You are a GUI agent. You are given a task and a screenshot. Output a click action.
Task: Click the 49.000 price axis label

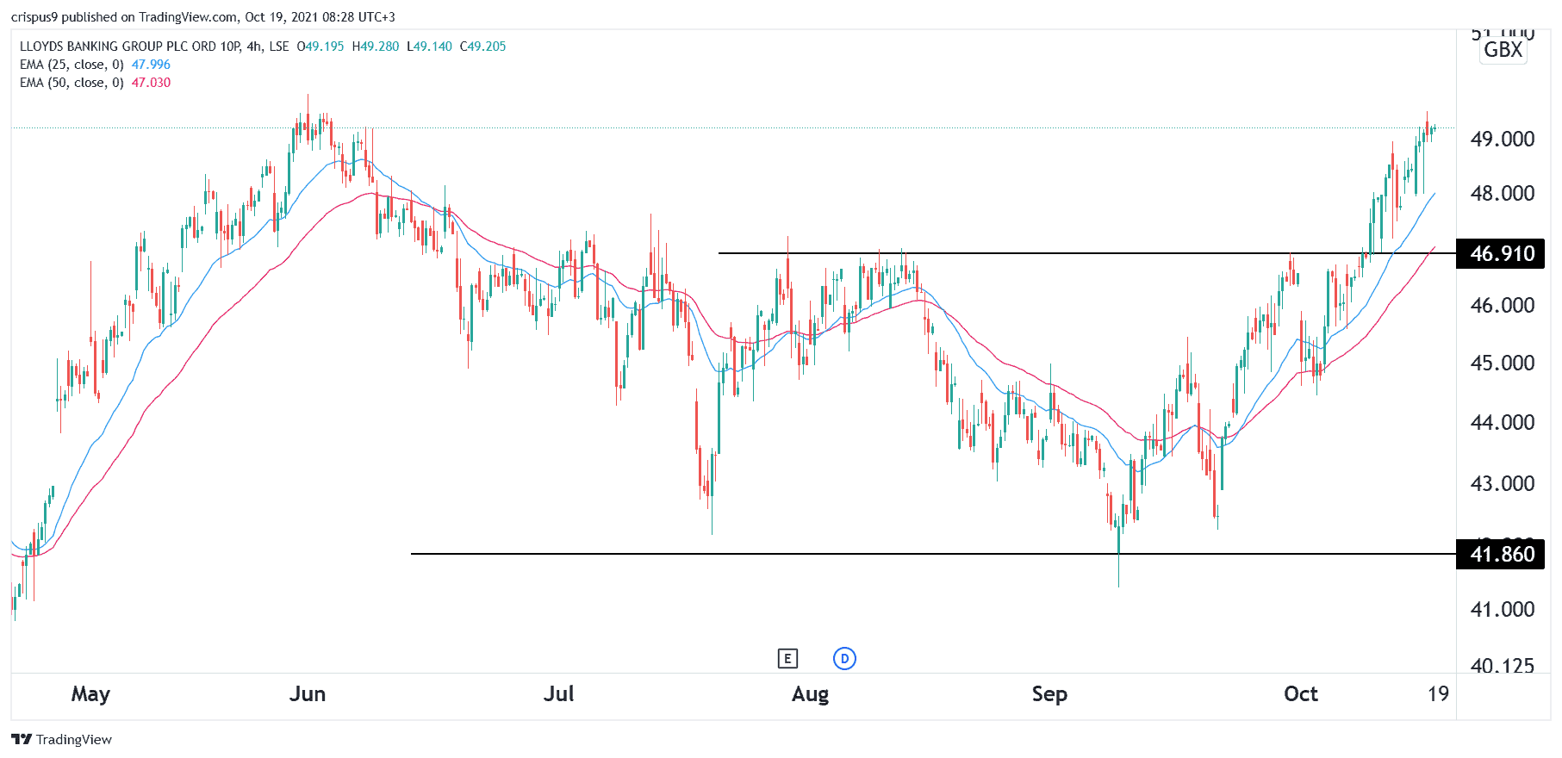(1502, 140)
